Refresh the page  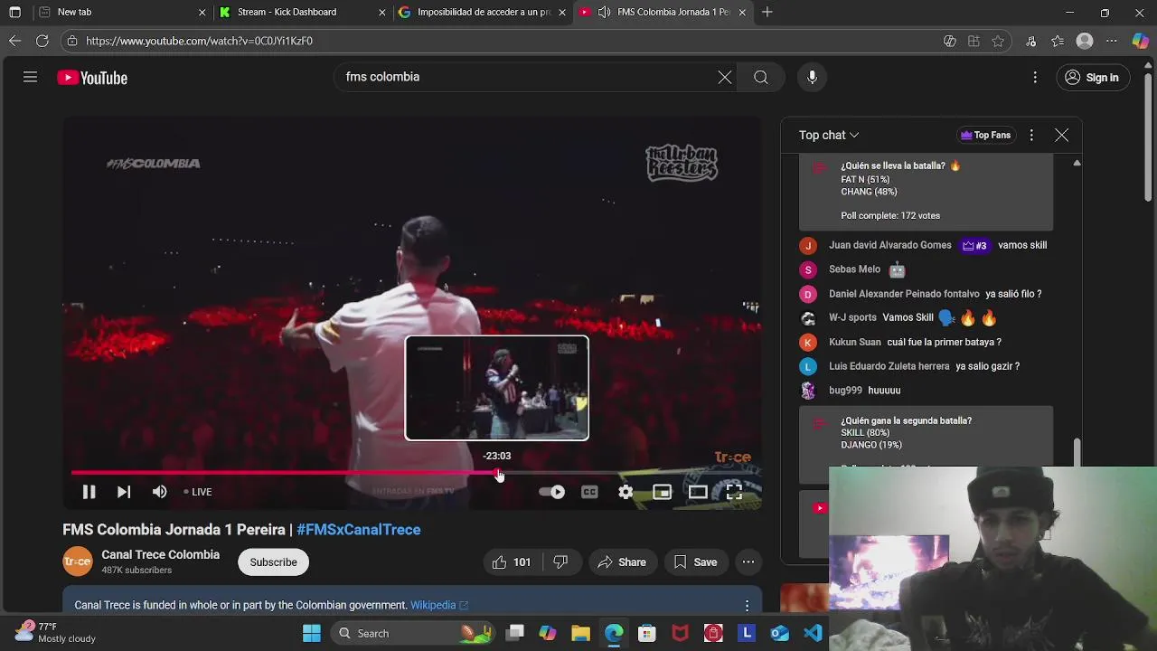coord(42,41)
